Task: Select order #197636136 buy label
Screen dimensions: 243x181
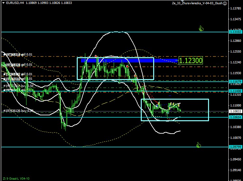Action: 18,111
